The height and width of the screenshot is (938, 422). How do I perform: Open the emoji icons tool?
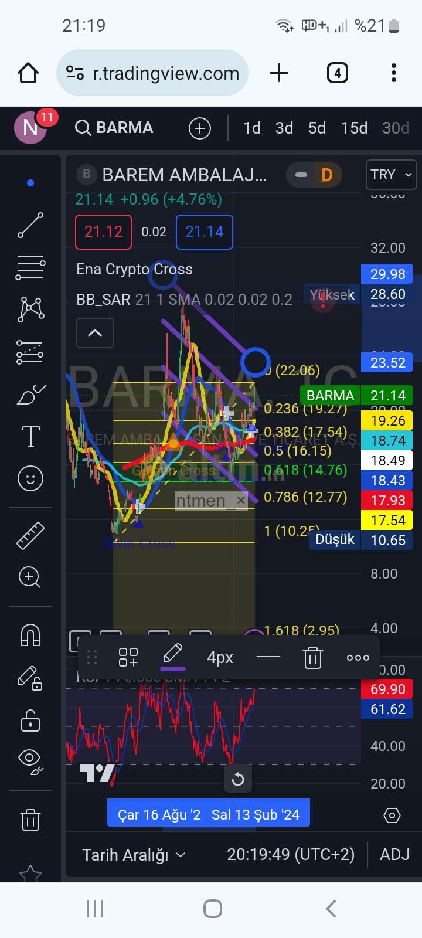click(30, 478)
